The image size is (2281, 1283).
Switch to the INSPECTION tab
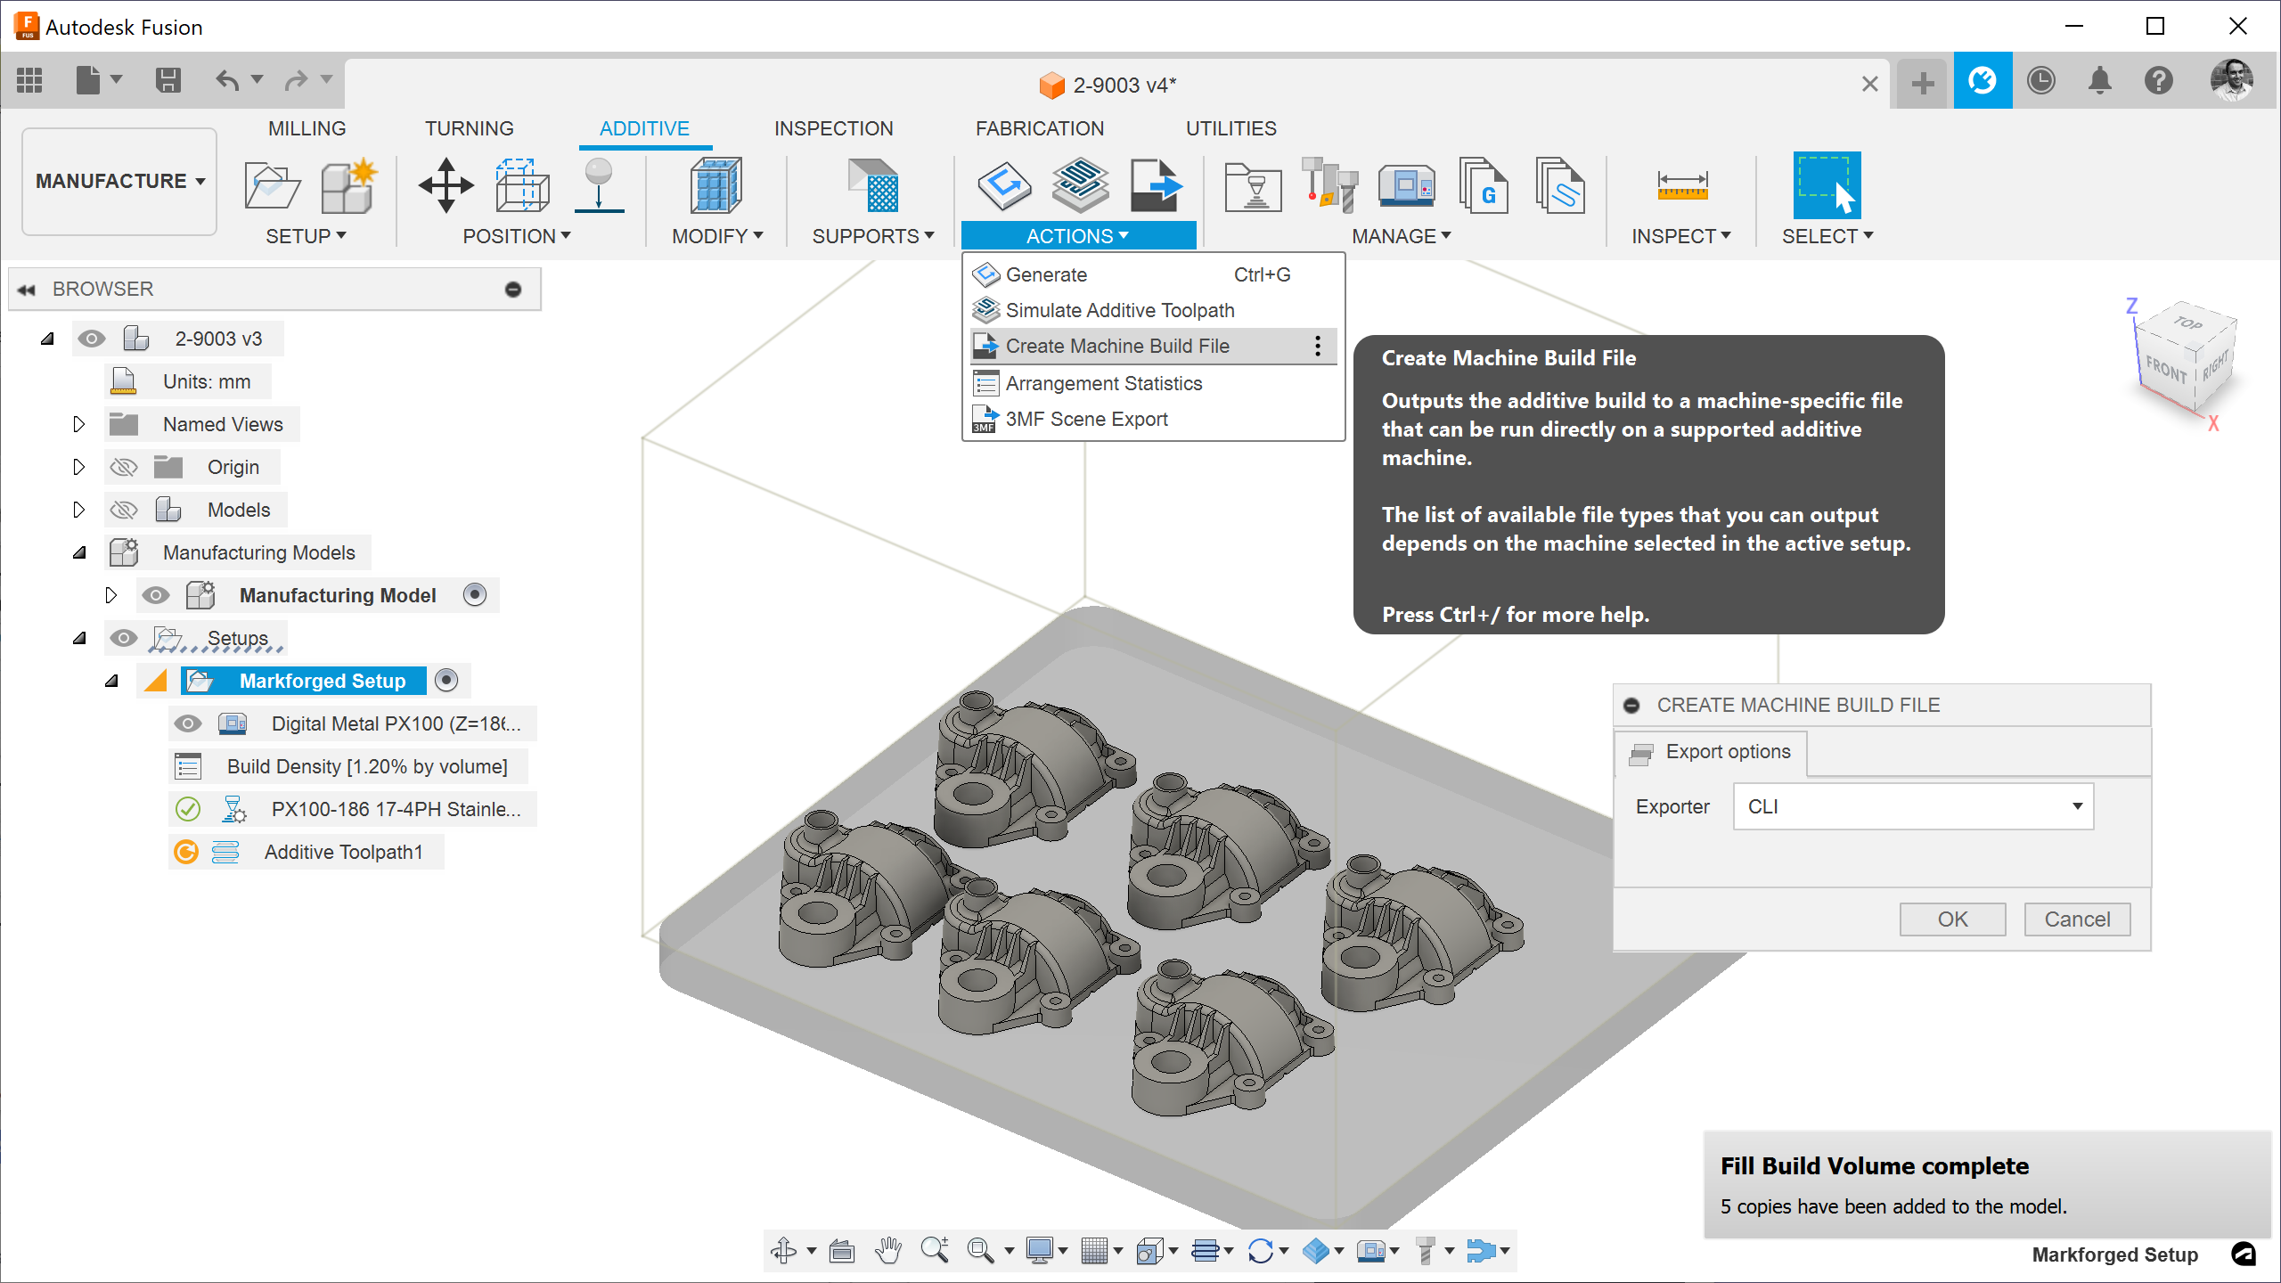833,128
